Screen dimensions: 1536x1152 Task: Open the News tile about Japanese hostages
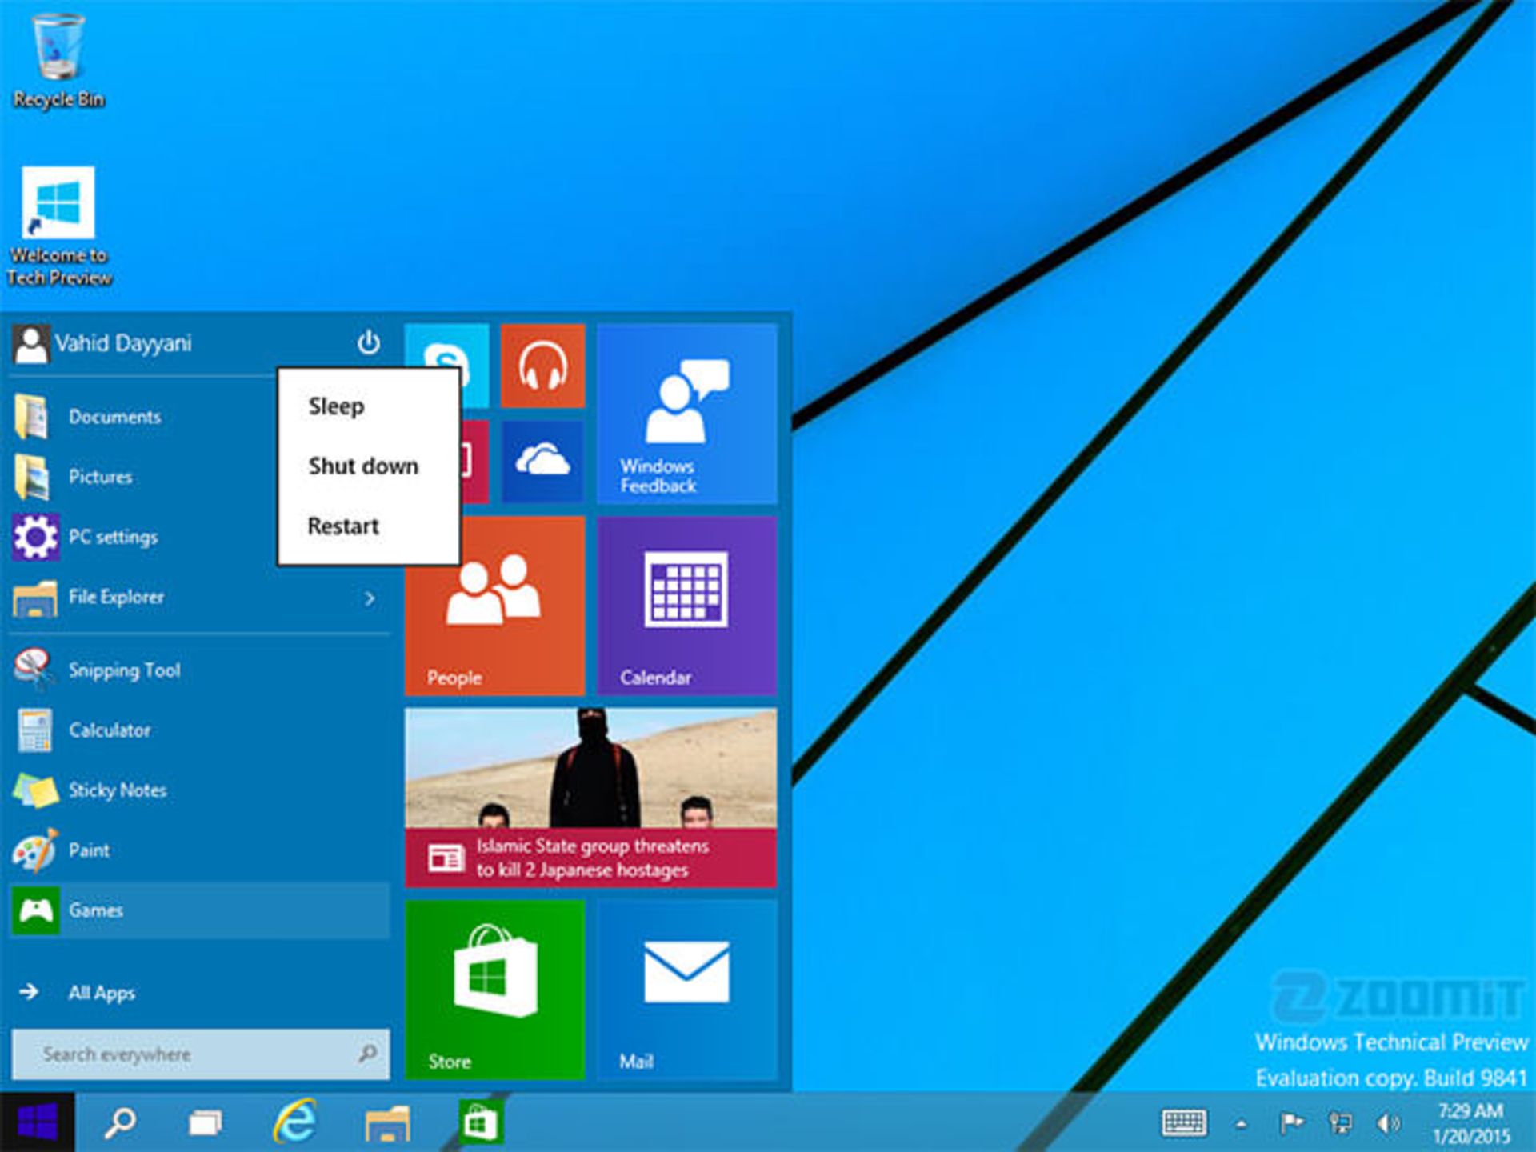590,798
